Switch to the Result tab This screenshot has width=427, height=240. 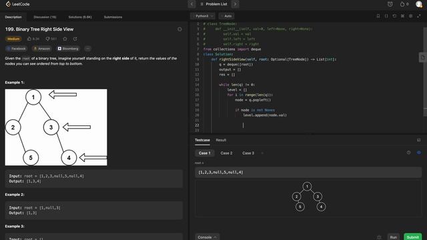(221, 140)
